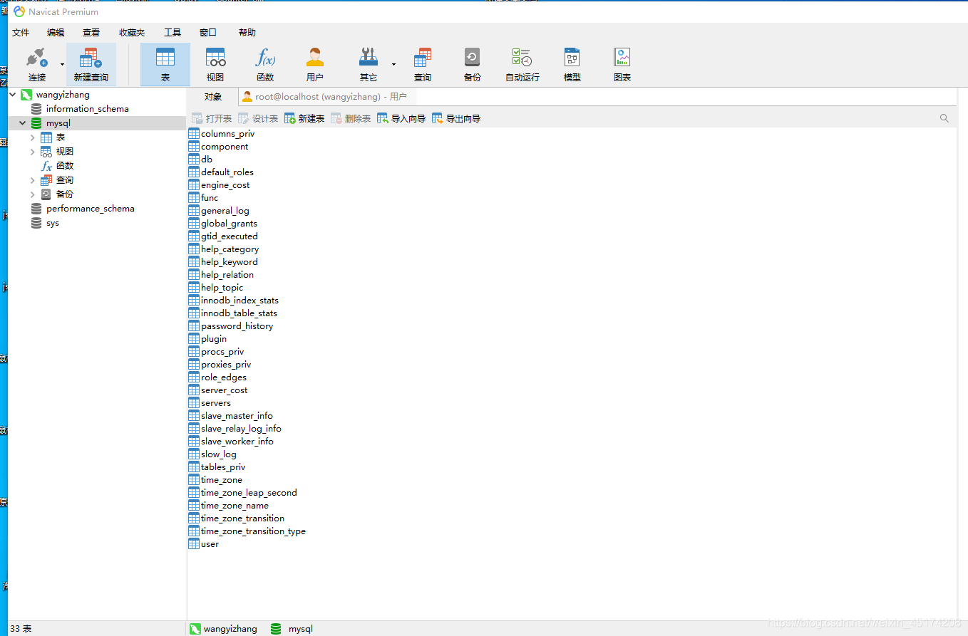The width and height of the screenshot is (968, 636).
Task: Click the 导入向导 button
Action: pos(401,118)
